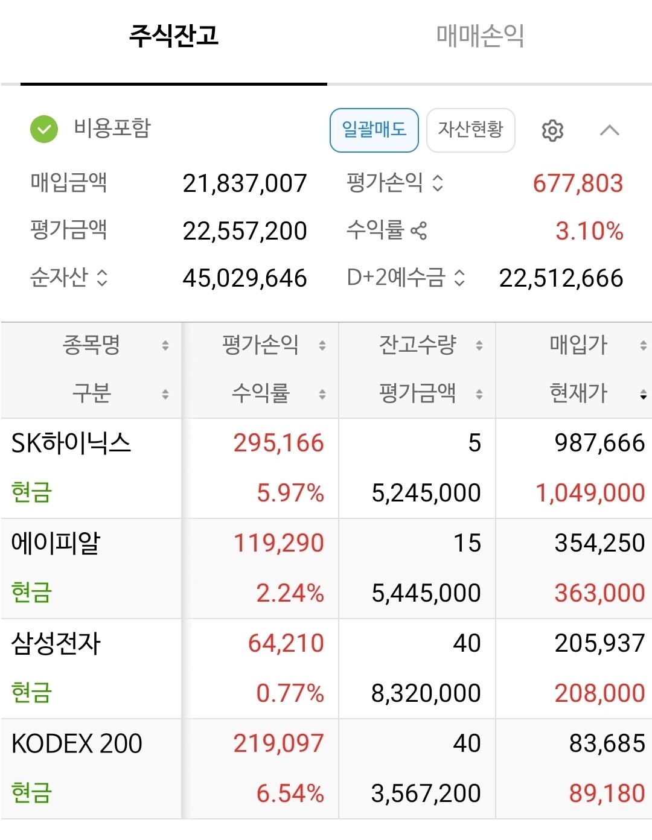Image resolution: width=652 pixels, height=840 pixels.
Task: Sort table by 매입가 sort icon
Action: coord(643,346)
